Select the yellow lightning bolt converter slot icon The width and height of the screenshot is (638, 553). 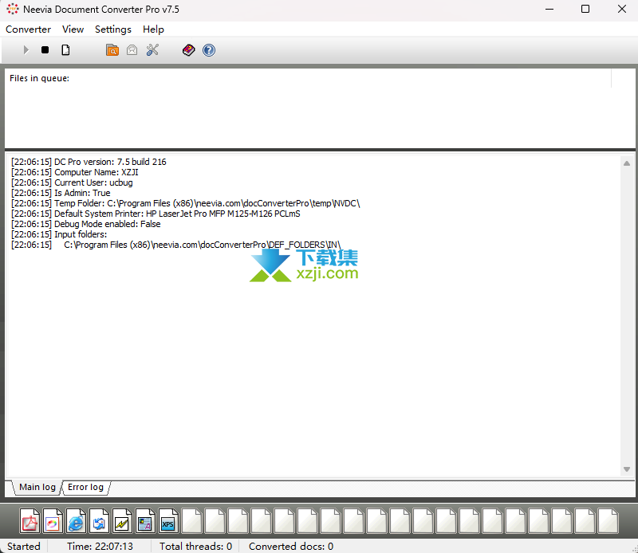122,521
